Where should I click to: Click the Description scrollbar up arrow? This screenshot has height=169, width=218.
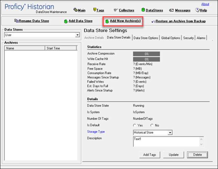pos(201,139)
